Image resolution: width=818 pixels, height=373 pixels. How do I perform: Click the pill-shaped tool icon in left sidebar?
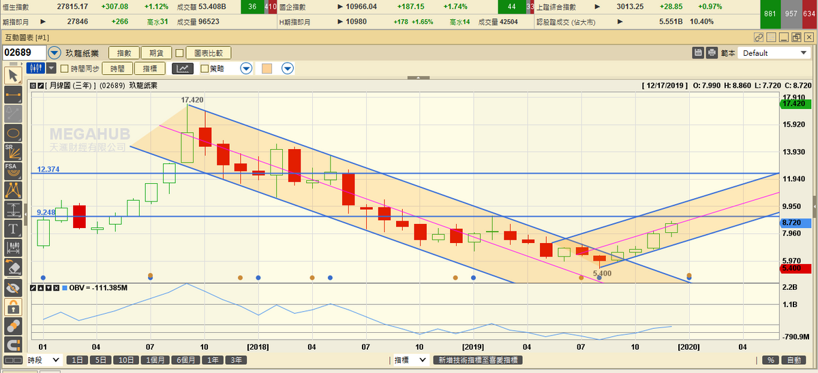pyautogui.click(x=12, y=326)
